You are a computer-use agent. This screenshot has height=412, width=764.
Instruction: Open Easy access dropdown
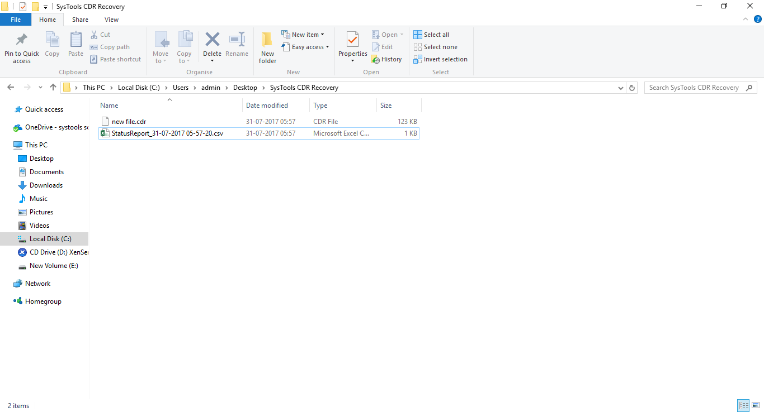tap(305, 47)
